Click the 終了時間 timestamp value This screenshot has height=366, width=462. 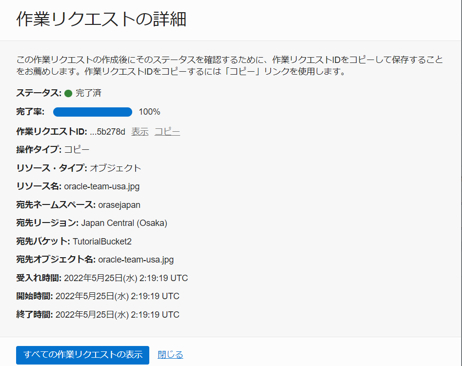click(118, 315)
